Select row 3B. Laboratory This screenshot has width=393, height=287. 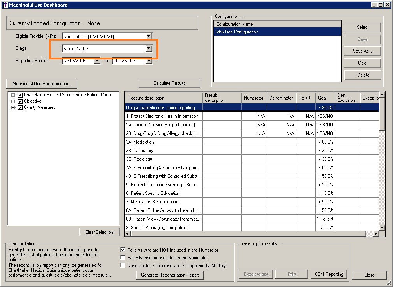coord(252,150)
